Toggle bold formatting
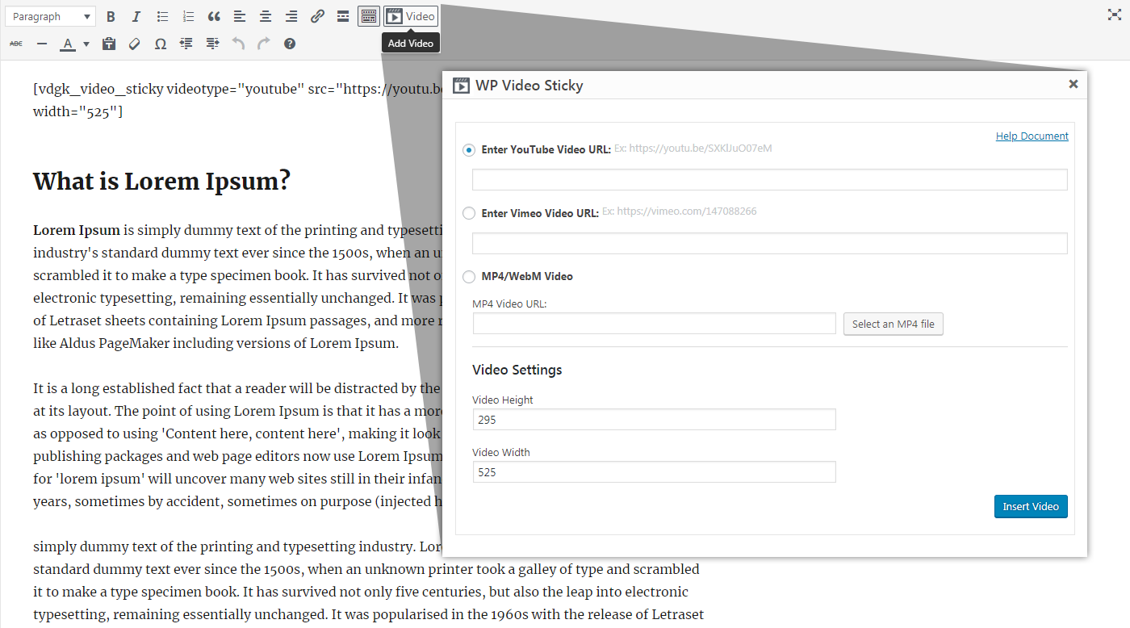1130x628 pixels. [x=111, y=16]
